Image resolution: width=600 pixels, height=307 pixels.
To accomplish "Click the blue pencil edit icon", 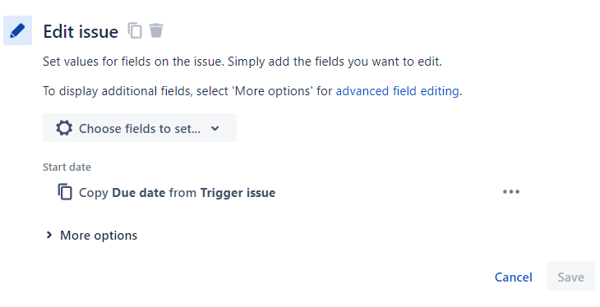I will [x=17, y=30].
